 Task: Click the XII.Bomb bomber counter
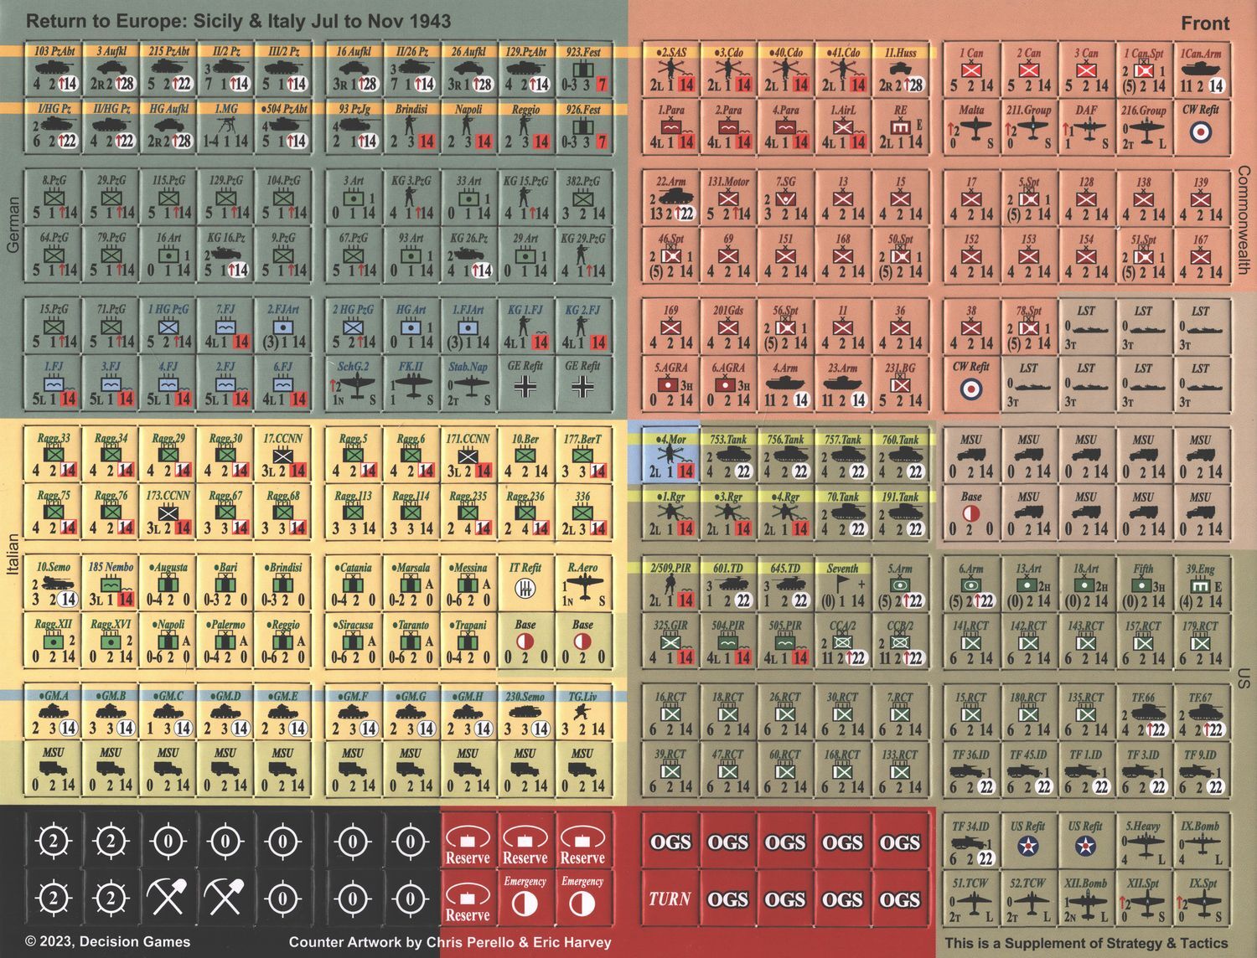tap(1085, 899)
